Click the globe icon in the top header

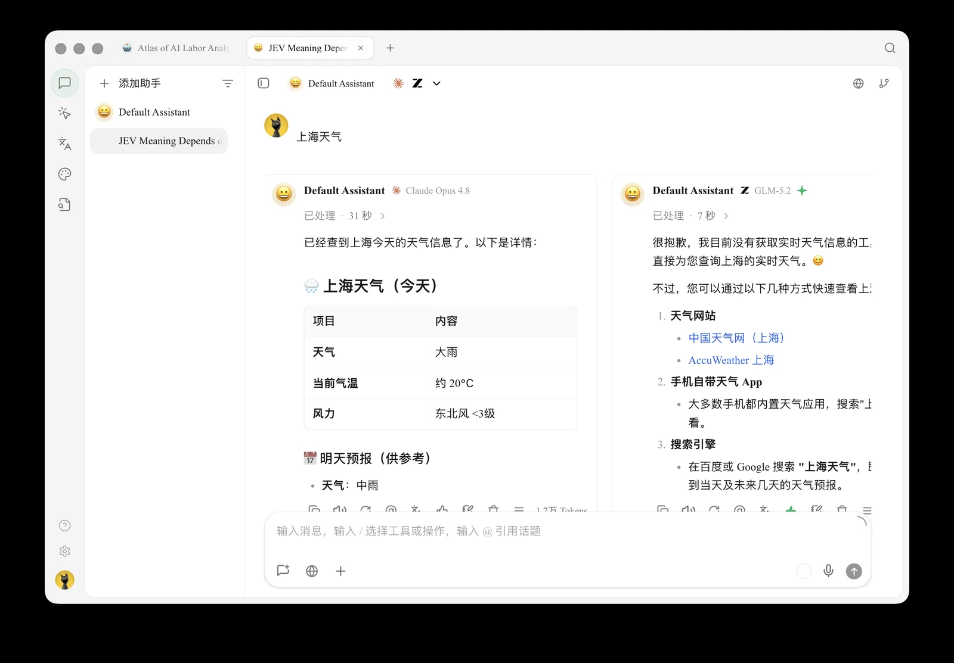(859, 83)
